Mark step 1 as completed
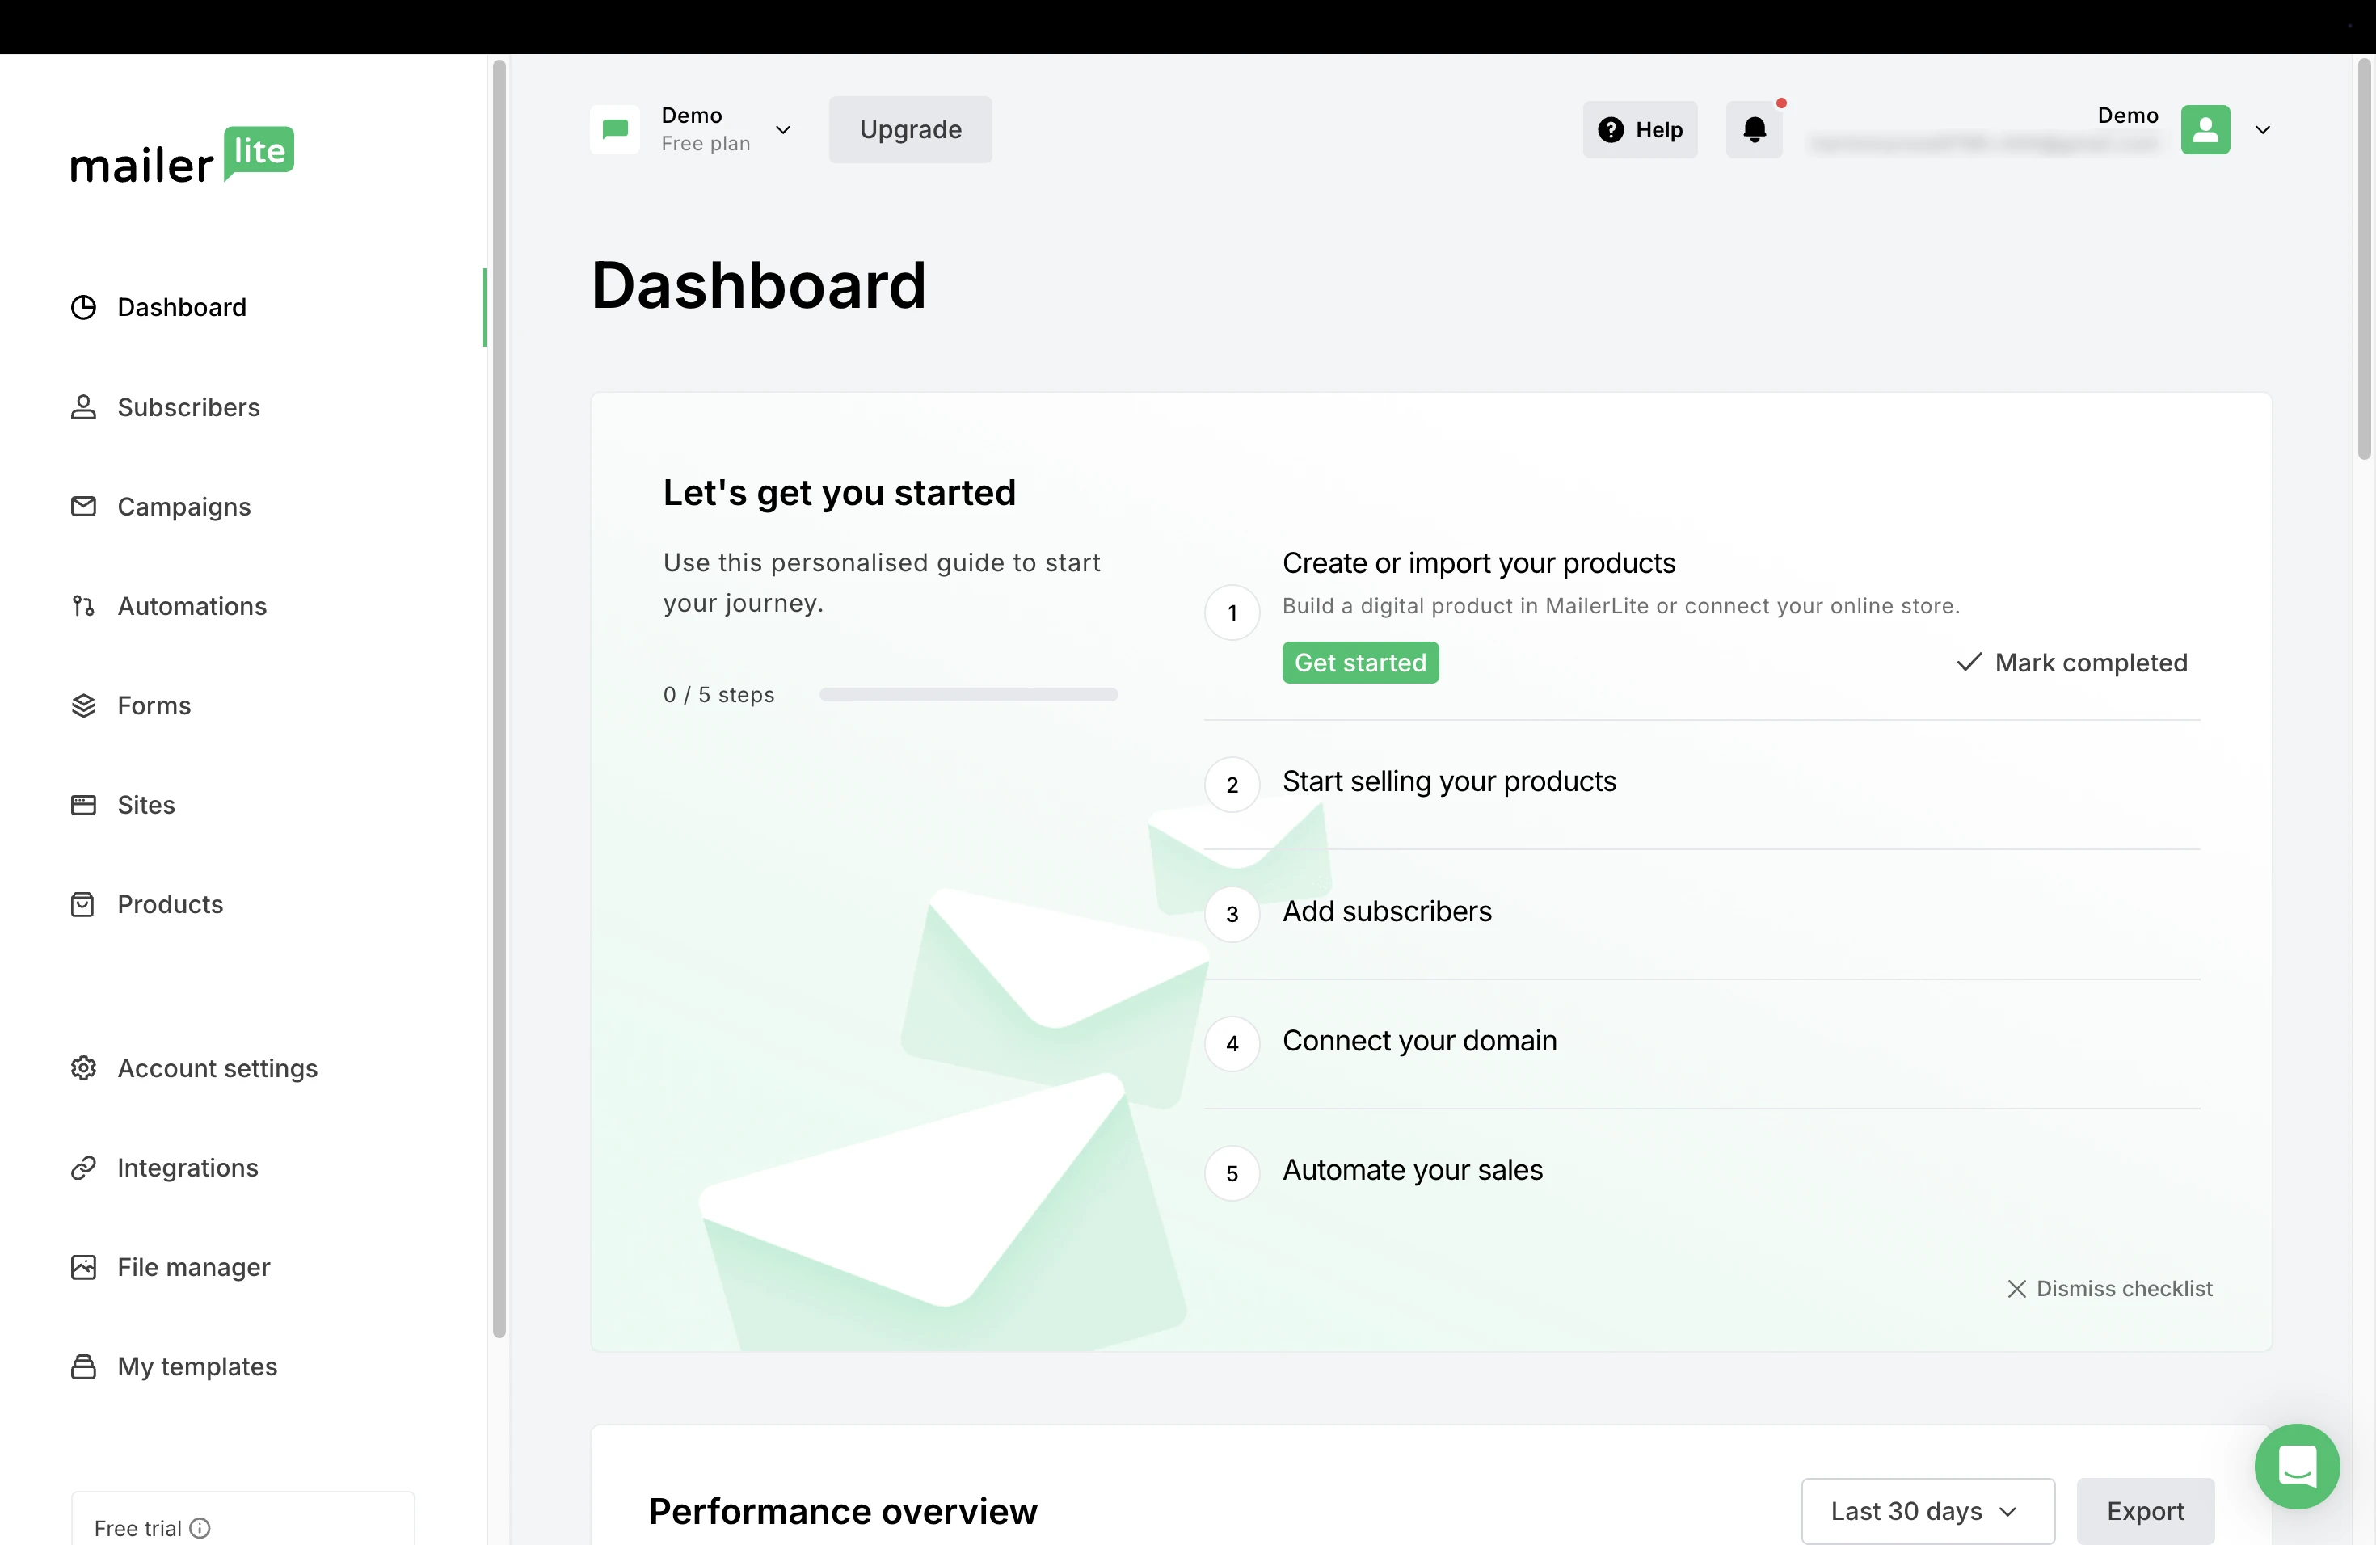The height and width of the screenshot is (1545, 2376). point(2071,663)
